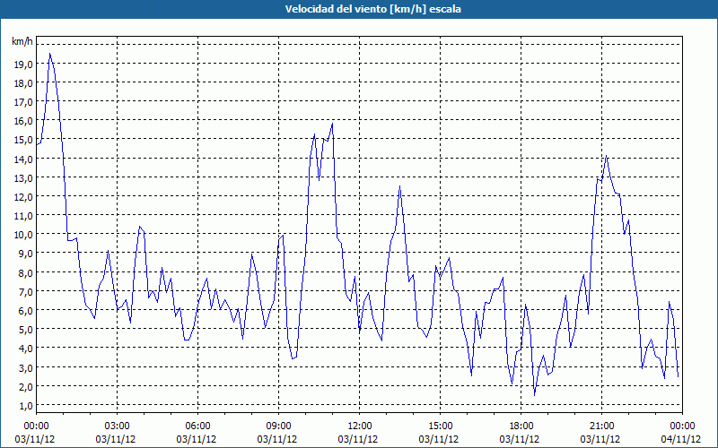
Task: Select the '17,0' y-axis value
Action: pos(23,102)
